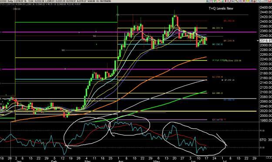Click the 'STO 30' stochastic indicator label
Image resolution: width=272 pixels, height=162 pixels.
(x=266, y=140)
